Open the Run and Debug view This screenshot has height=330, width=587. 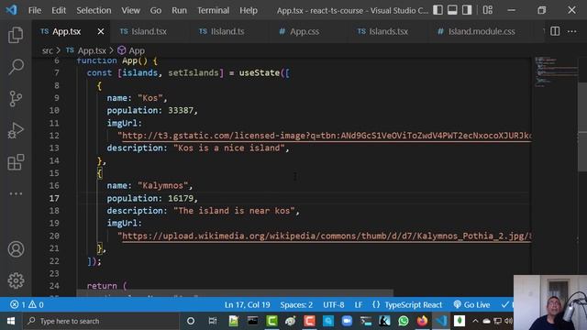pos(16,130)
